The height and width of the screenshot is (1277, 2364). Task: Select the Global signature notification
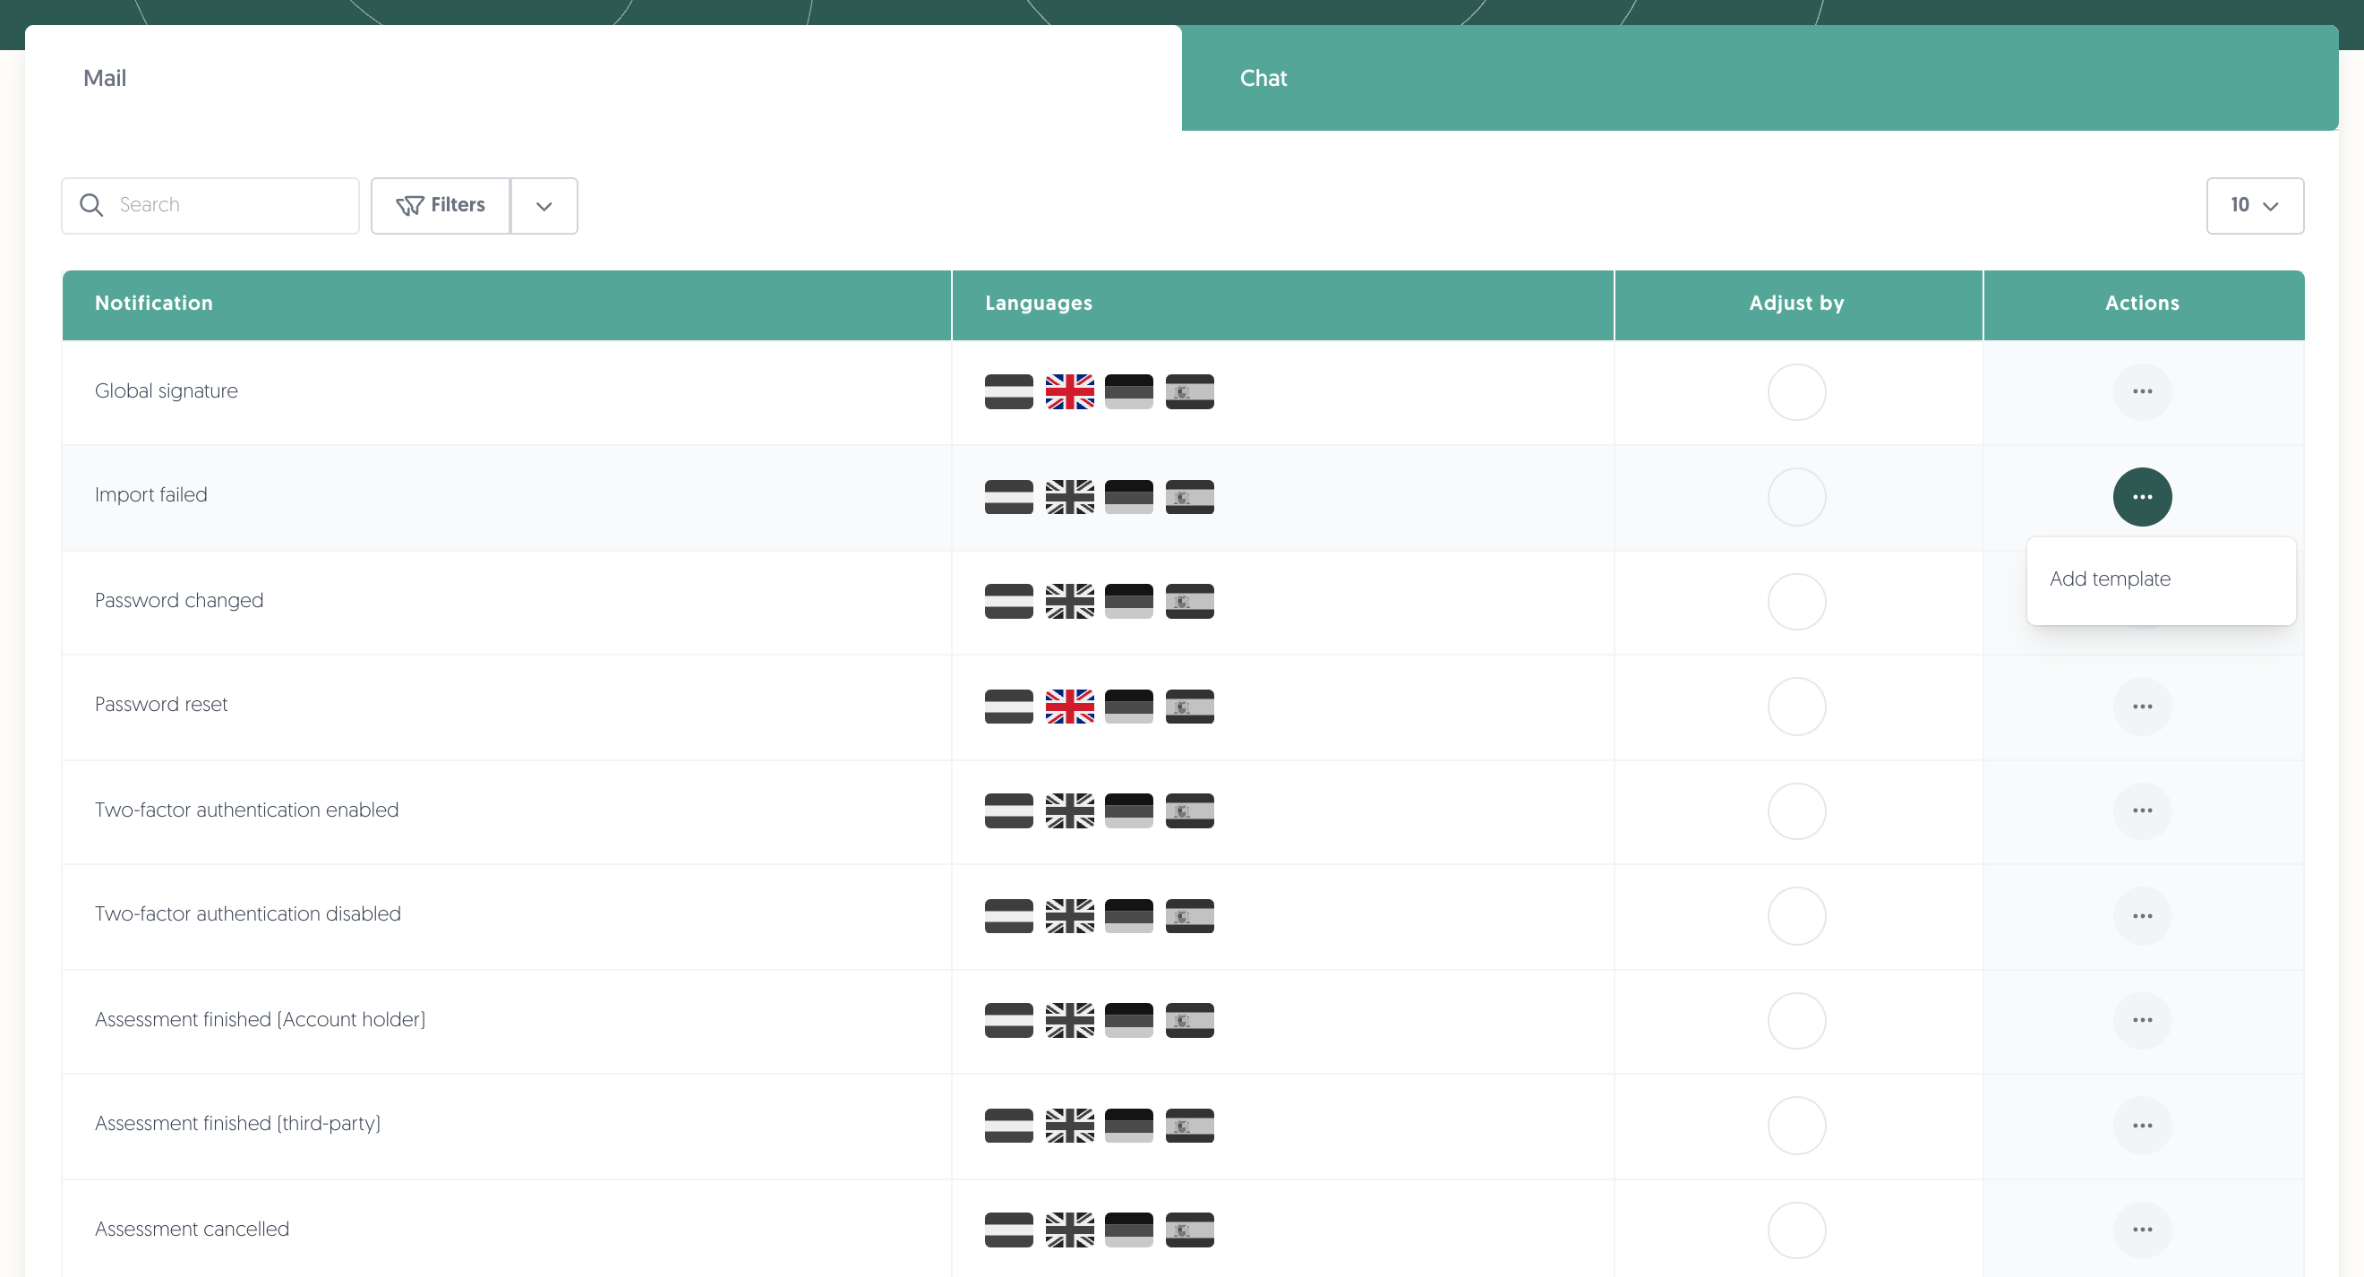[x=166, y=391]
